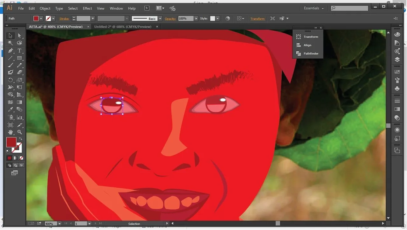The width and height of the screenshot is (407, 230).
Task: Open variable width profile dropdown
Action: 127,18
